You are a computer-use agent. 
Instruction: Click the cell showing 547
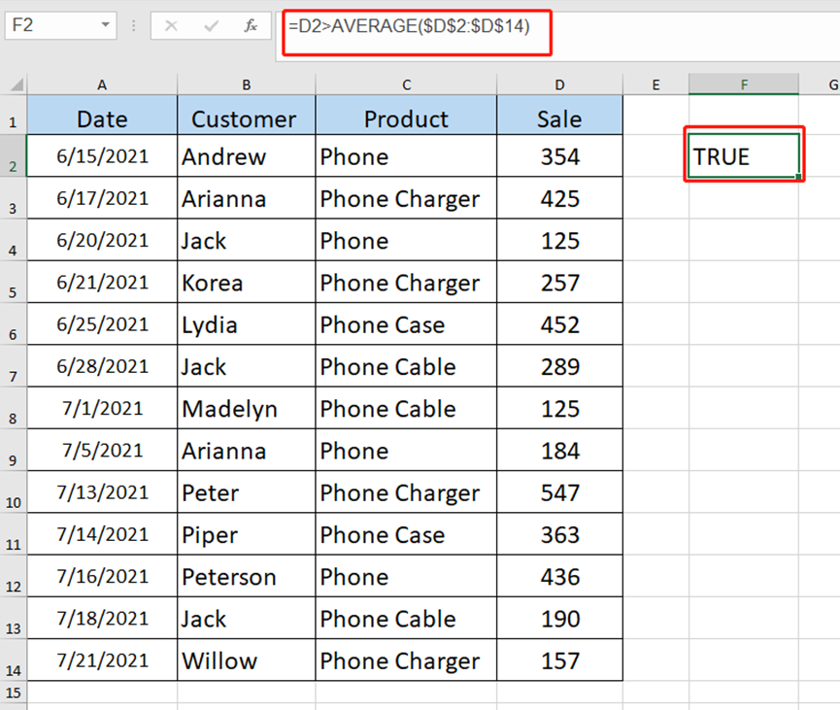coord(559,492)
